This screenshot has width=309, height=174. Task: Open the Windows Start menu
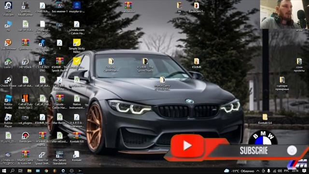coord(4,171)
